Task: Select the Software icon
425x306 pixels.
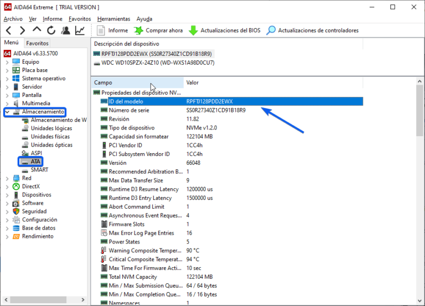Action: 16,203
